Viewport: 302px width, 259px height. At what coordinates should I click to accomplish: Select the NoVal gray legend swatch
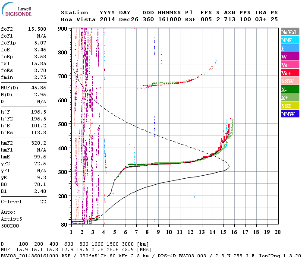pos(290,32)
